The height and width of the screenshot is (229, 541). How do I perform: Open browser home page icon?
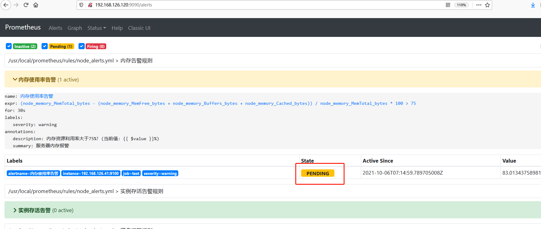click(x=36, y=5)
